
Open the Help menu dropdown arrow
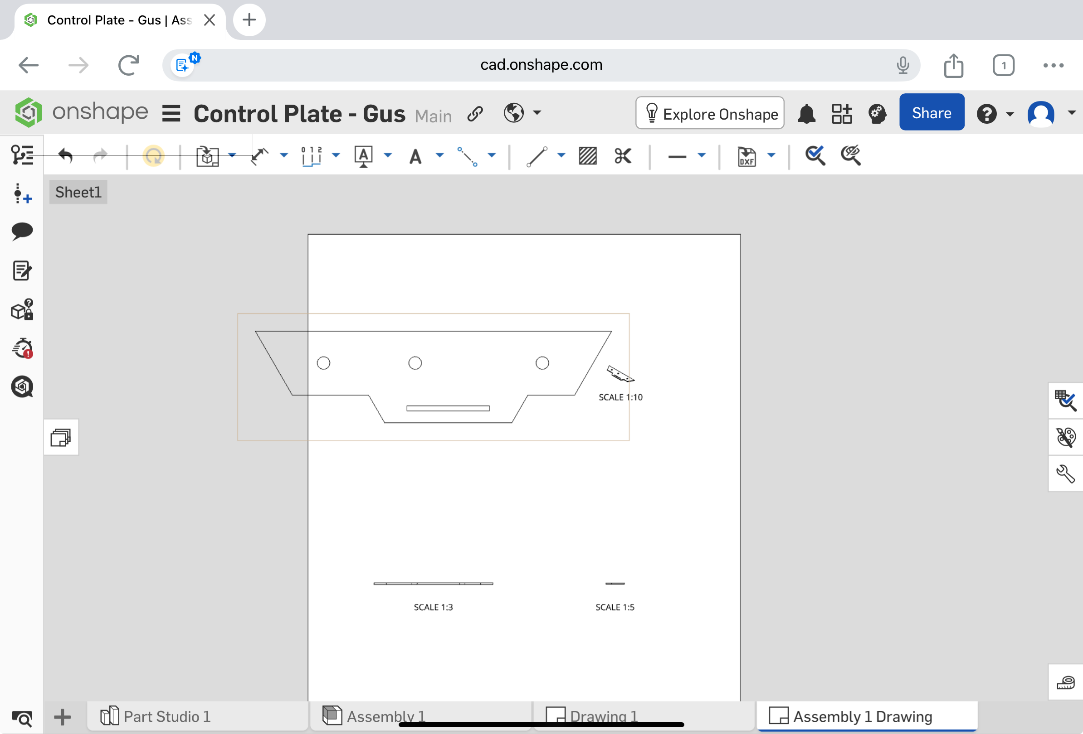(x=1010, y=114)
